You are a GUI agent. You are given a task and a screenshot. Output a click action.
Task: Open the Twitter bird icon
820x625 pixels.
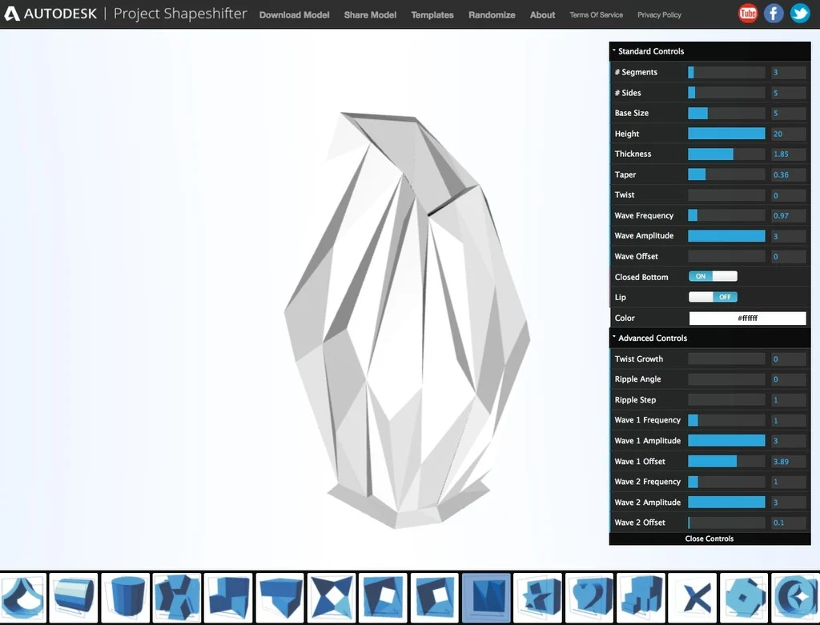(x=800, y=13)
